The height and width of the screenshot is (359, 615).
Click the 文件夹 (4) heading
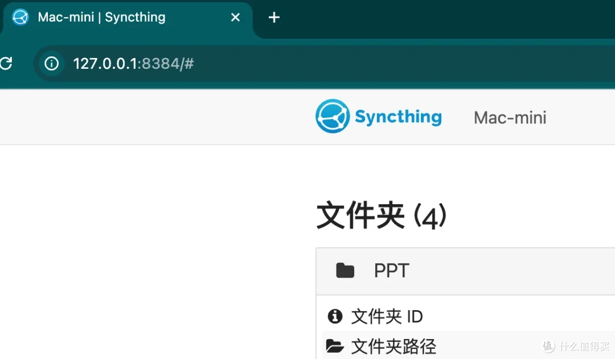pyautogui.click(x=381, y=215)
